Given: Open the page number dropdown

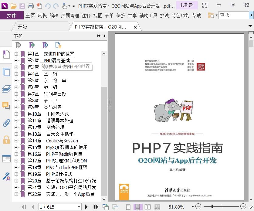Looking at the screenshot, I should click(x=79, y=207).
